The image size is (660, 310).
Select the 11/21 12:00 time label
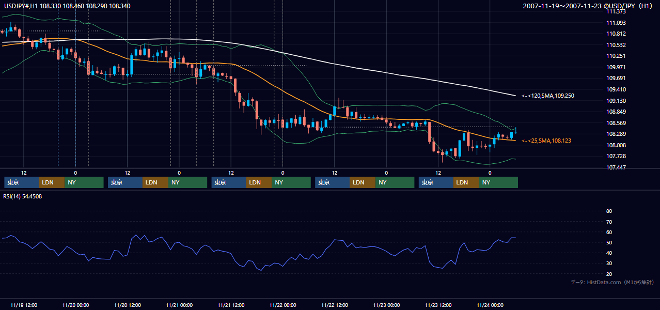(x=231, y=305)
